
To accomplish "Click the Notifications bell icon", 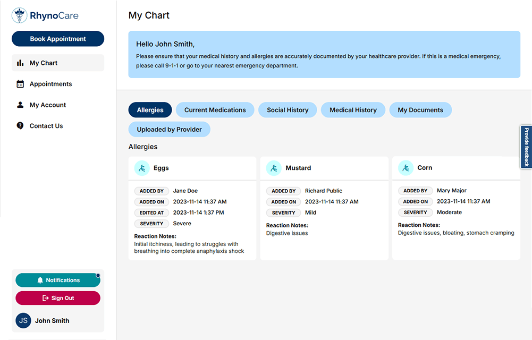I will [40, 280].
